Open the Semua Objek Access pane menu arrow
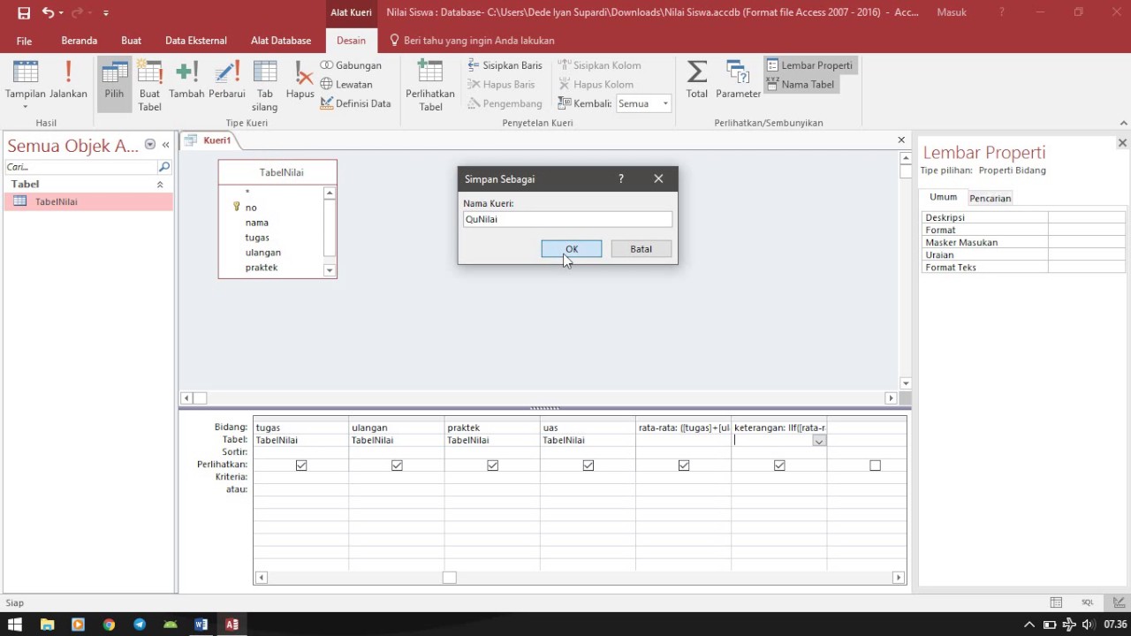The image size is (1131, 636). (150, 145)
